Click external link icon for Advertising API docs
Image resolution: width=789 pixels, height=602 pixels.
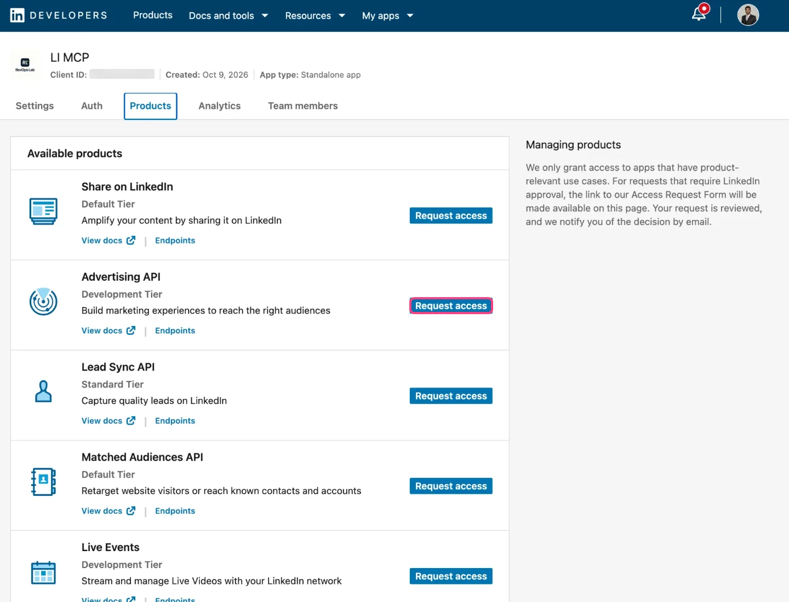[131, 331]
